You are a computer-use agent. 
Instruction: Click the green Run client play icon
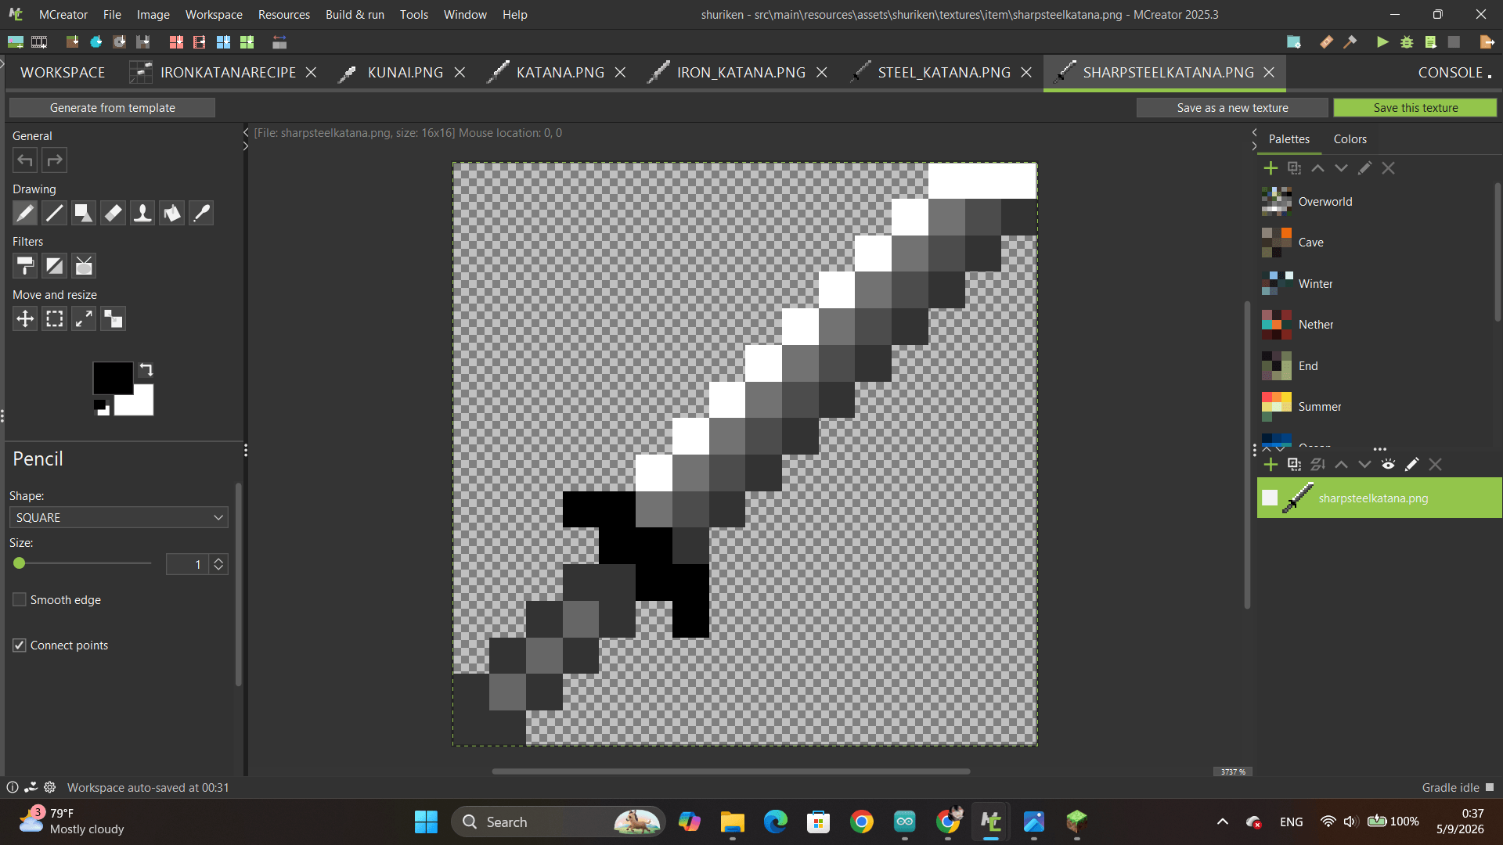1382,42
